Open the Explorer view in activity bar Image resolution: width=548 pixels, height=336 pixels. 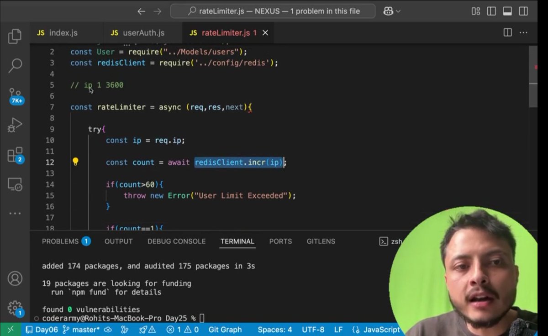click(x=15, y=36)
